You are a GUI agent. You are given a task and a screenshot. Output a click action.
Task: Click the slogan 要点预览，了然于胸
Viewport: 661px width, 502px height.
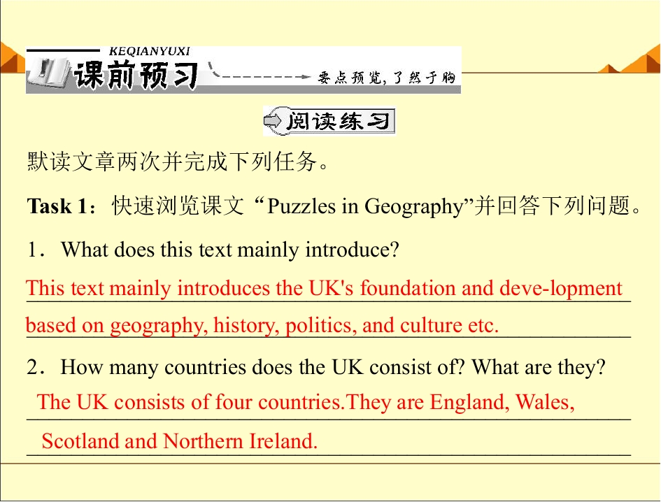coord(387,78)
